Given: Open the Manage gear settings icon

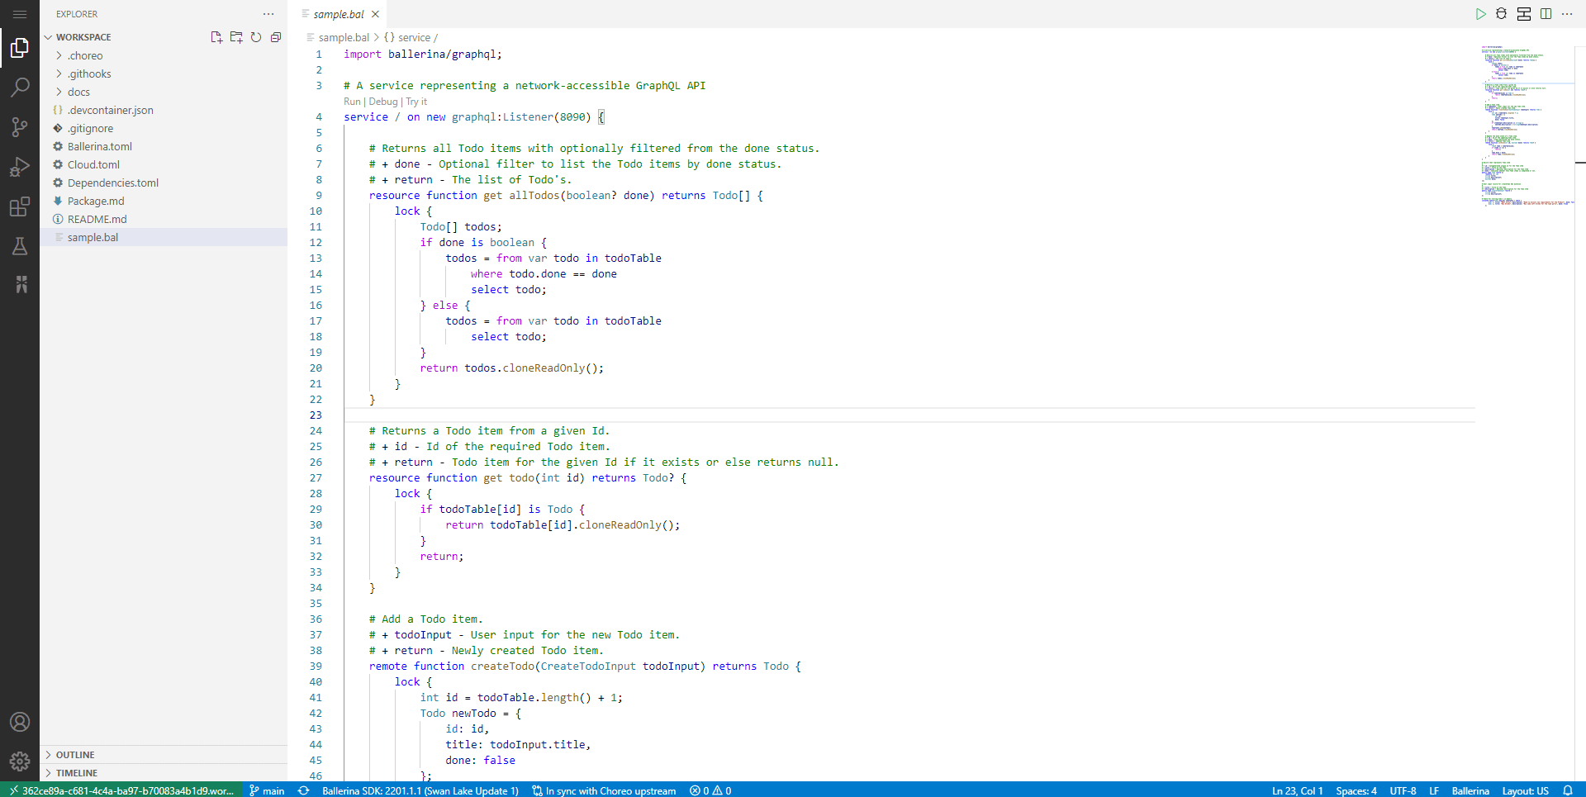Looking at the screenshot, I should point(20,761).
